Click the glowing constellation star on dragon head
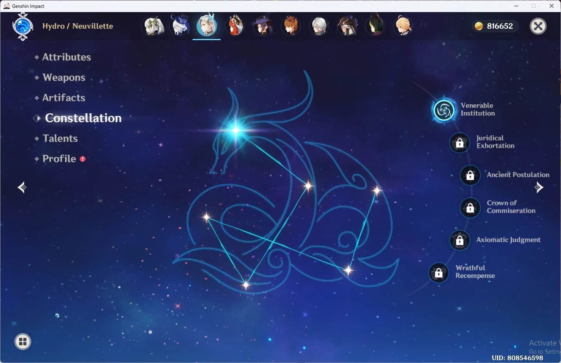 pos(236,130)
